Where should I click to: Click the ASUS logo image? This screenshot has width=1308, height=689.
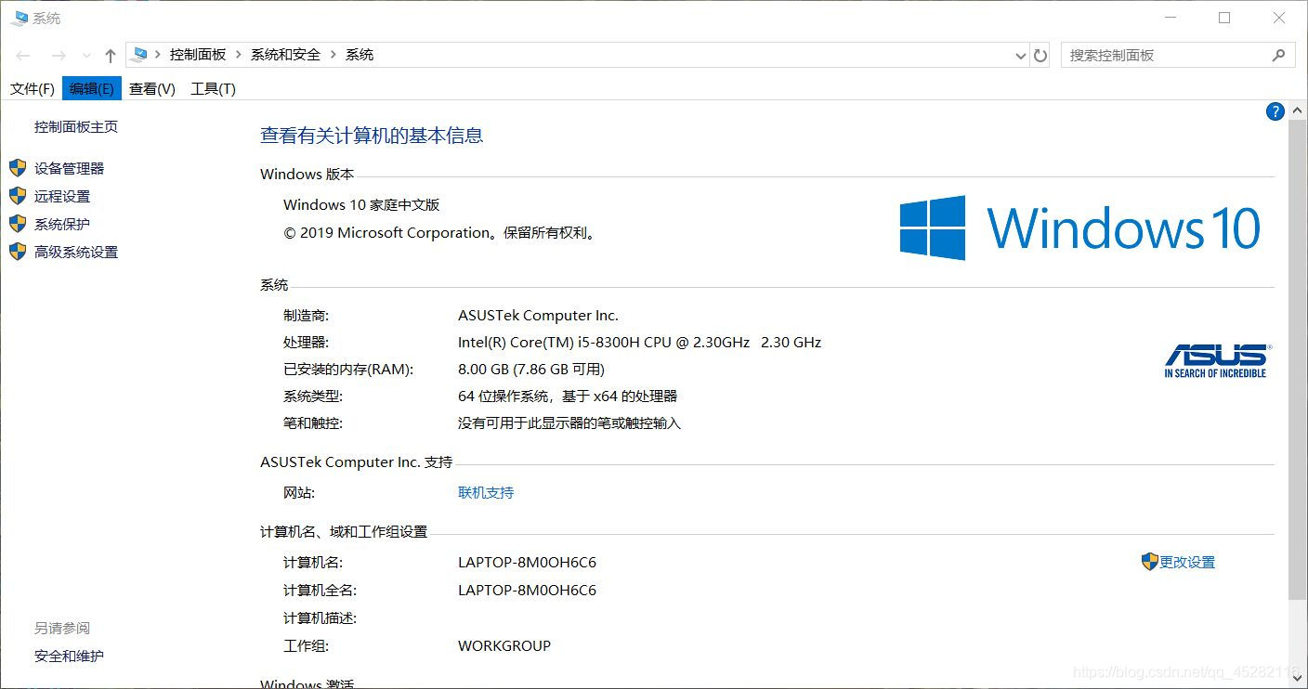pyautogui.click(x=1216, y=360)
